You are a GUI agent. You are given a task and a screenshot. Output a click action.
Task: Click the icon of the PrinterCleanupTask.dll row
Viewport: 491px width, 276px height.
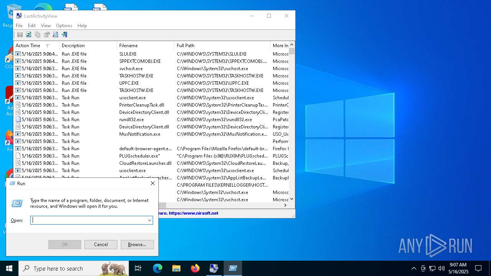point(18,105)
